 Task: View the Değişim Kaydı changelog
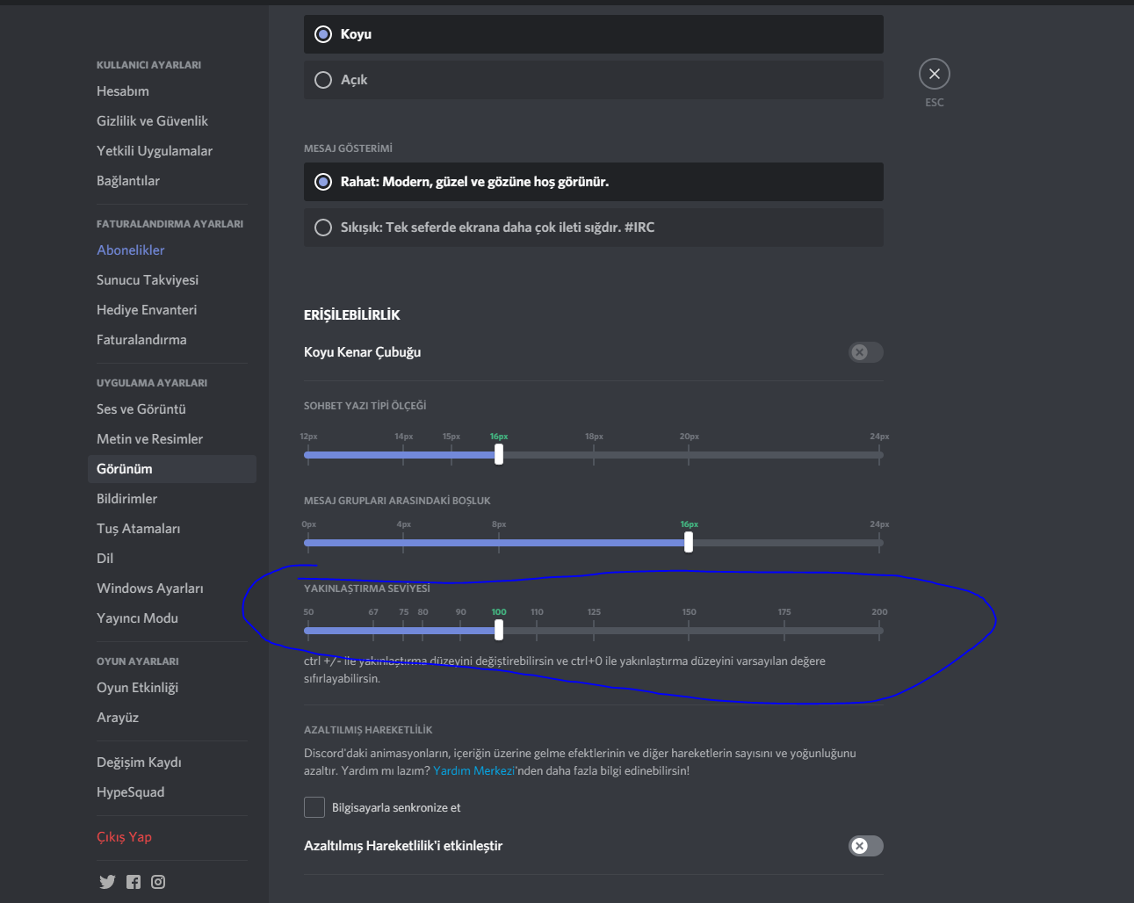pos(172,762)
